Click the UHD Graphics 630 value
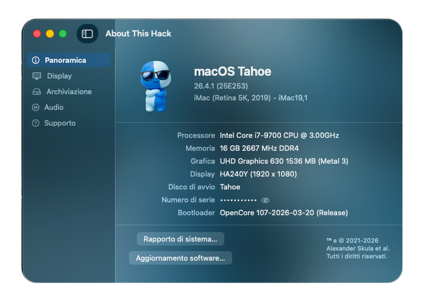This screenshot has width=424, height=301. click(284, 161)
